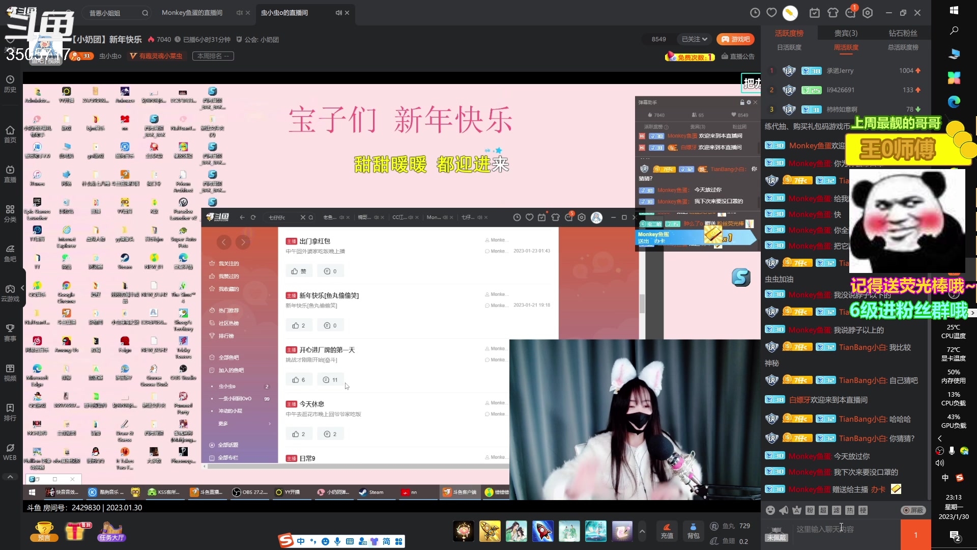Select the 鱼吧 icon in sidebar
Viewport: 977px width, 550px height.
point(10,253)
